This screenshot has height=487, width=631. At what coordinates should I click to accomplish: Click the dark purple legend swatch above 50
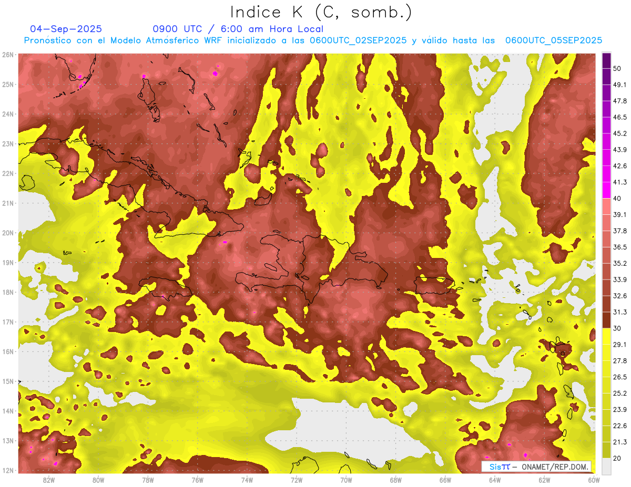coord(606,60)
